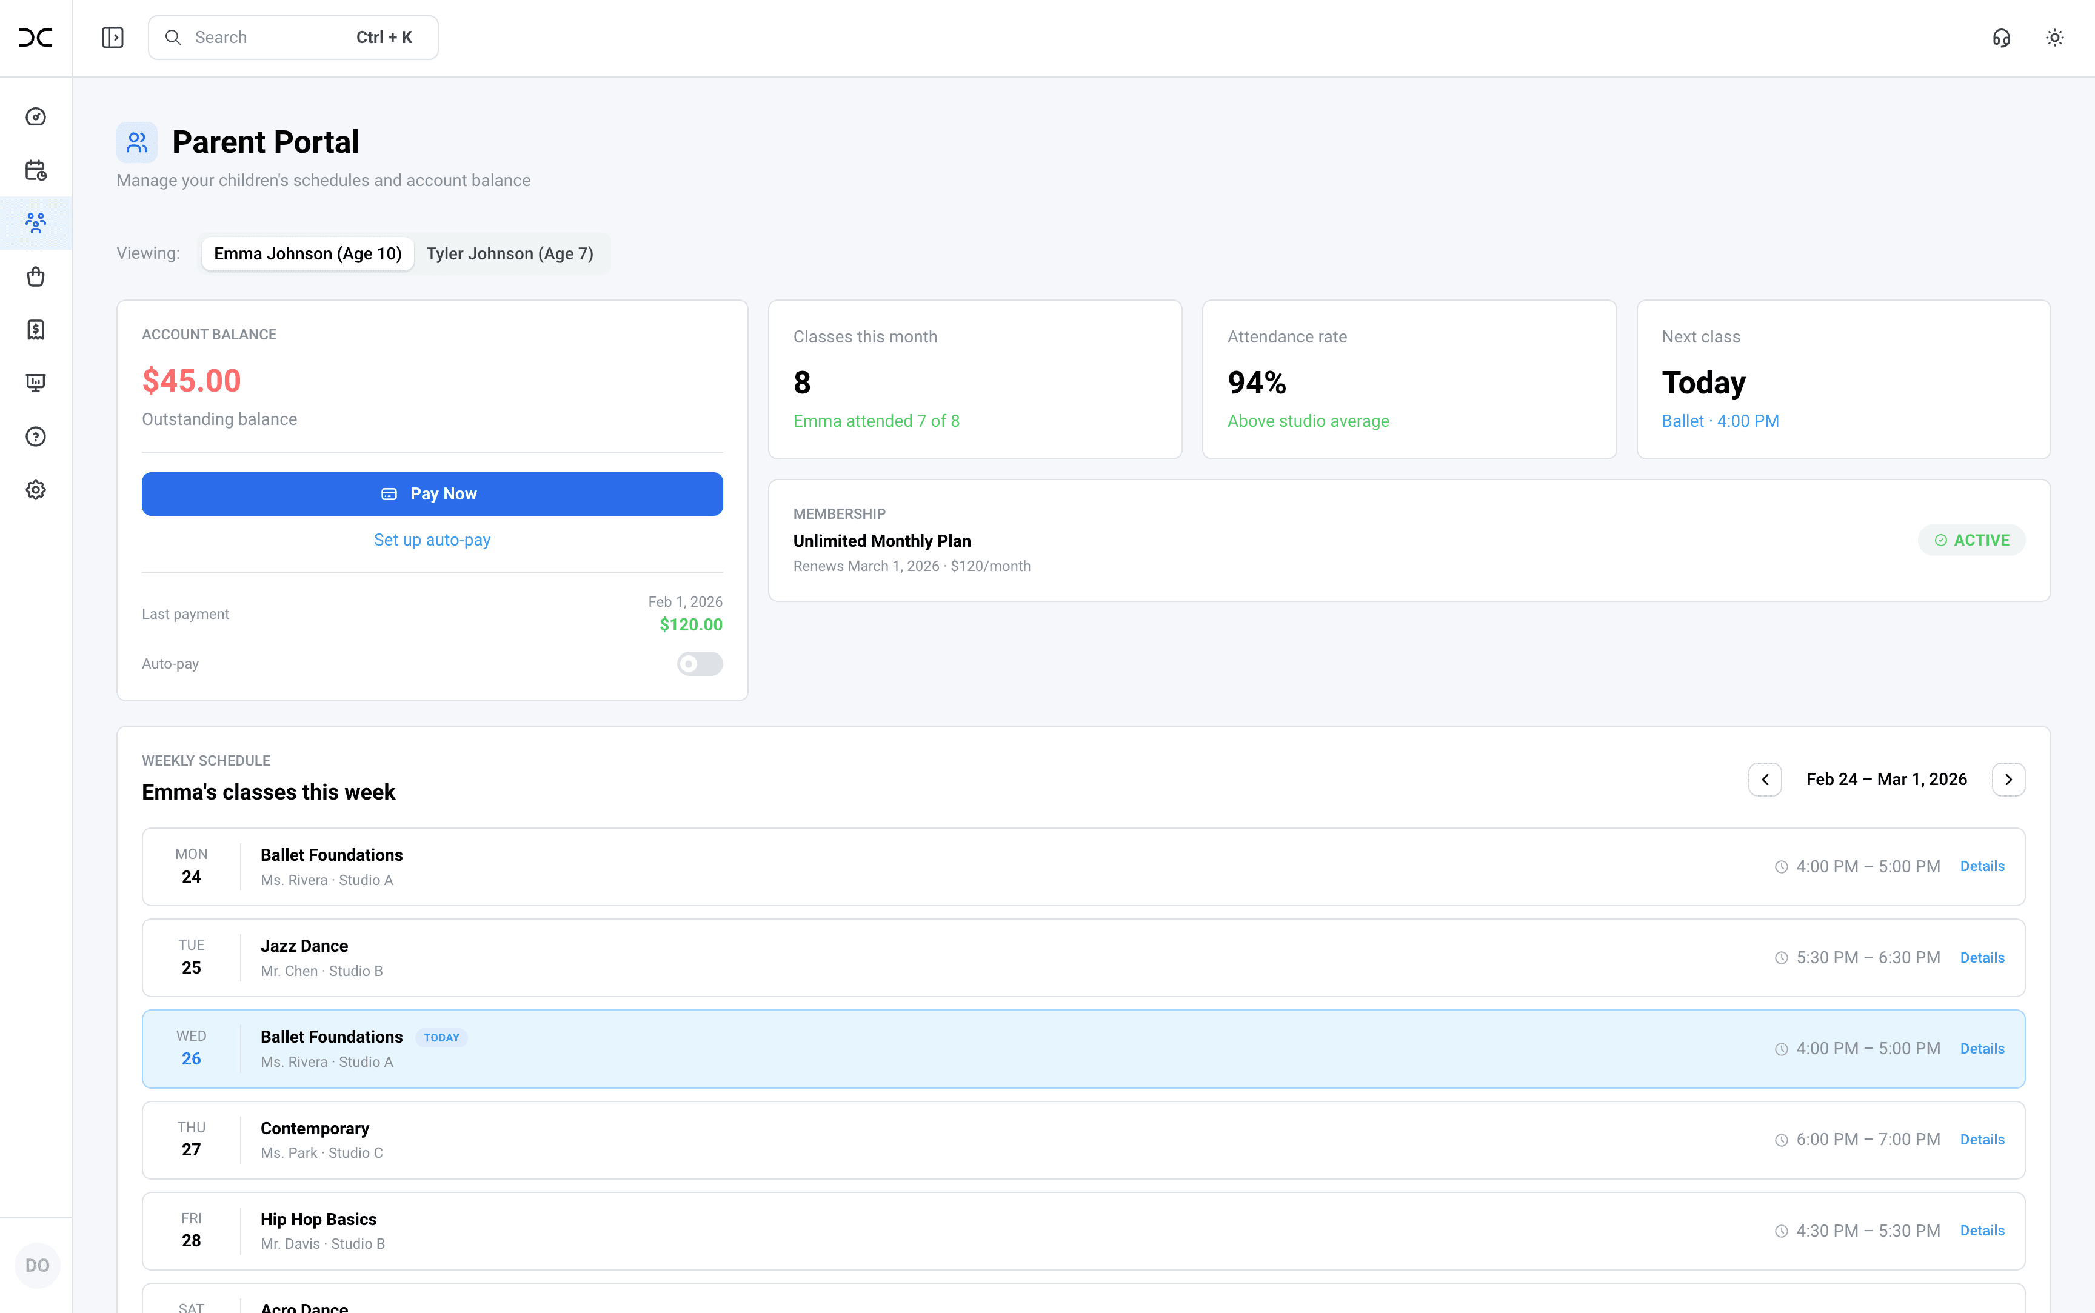The width and height of the screenshot is (2095, 1313).
Task: Enable the Auto-pay switch
Action: pos(700,663)
